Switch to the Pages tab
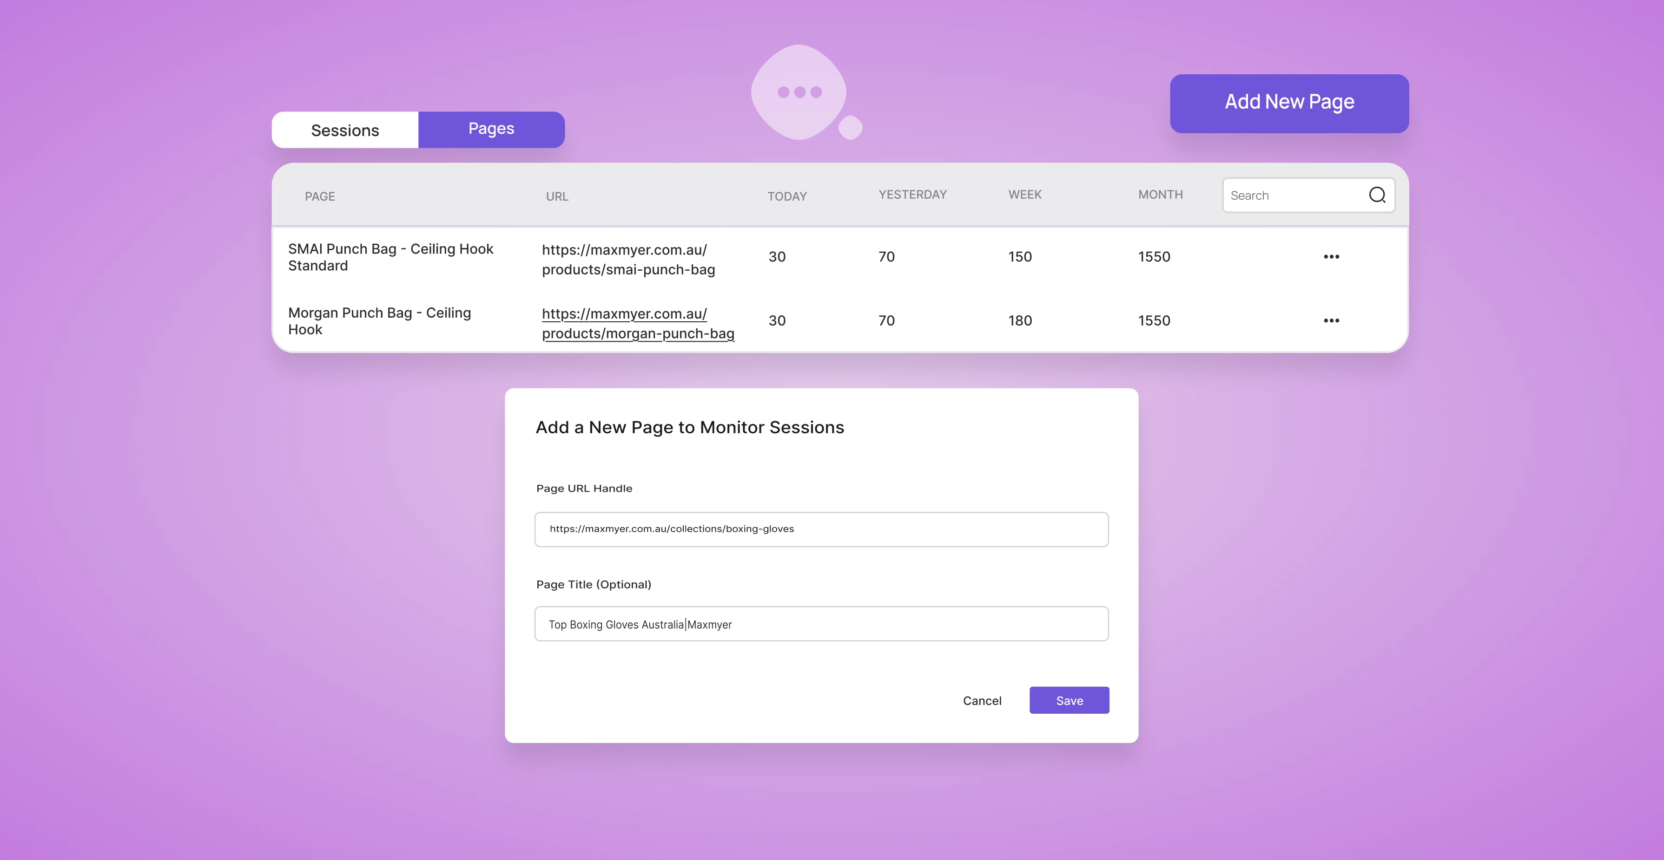 pos(491,128)
